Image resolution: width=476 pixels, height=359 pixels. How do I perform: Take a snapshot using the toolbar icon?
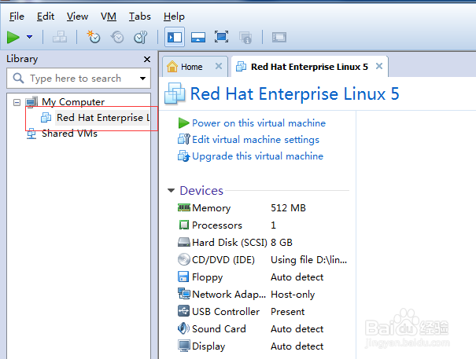point(94,37)
